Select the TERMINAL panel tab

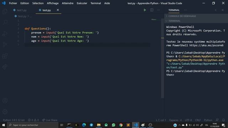(174, 10)
